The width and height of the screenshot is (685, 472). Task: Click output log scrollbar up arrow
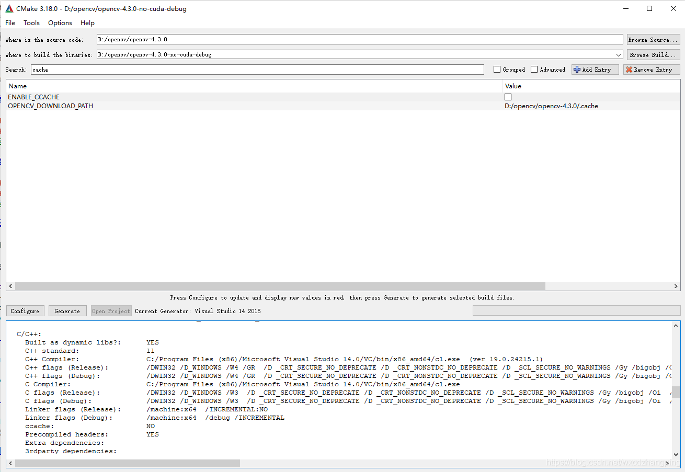(x=676, y=326)
